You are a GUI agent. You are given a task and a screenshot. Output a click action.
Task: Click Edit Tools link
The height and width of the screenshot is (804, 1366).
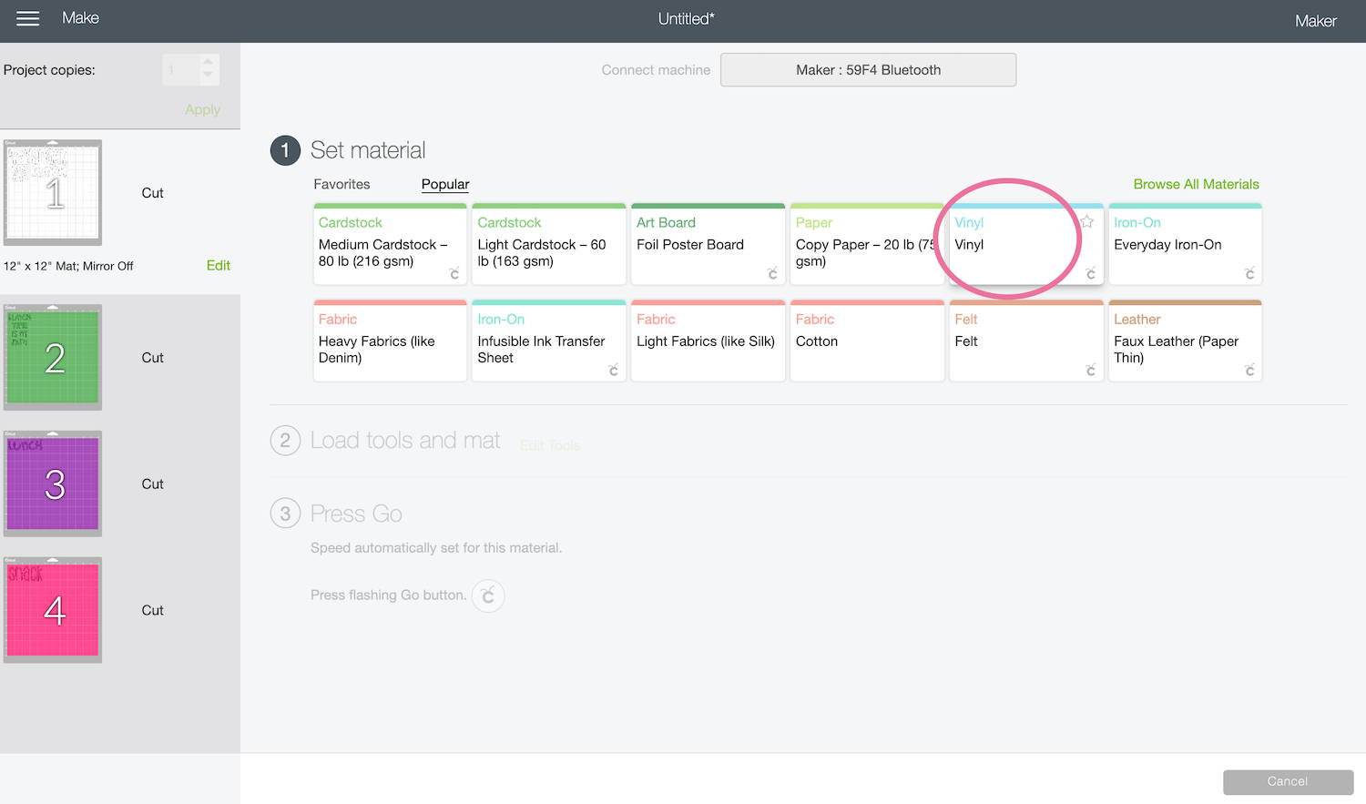click(550, 445)
